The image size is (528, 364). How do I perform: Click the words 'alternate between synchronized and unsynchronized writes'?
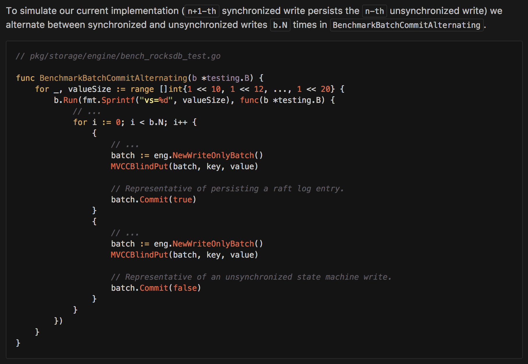(x=137, y=25)
